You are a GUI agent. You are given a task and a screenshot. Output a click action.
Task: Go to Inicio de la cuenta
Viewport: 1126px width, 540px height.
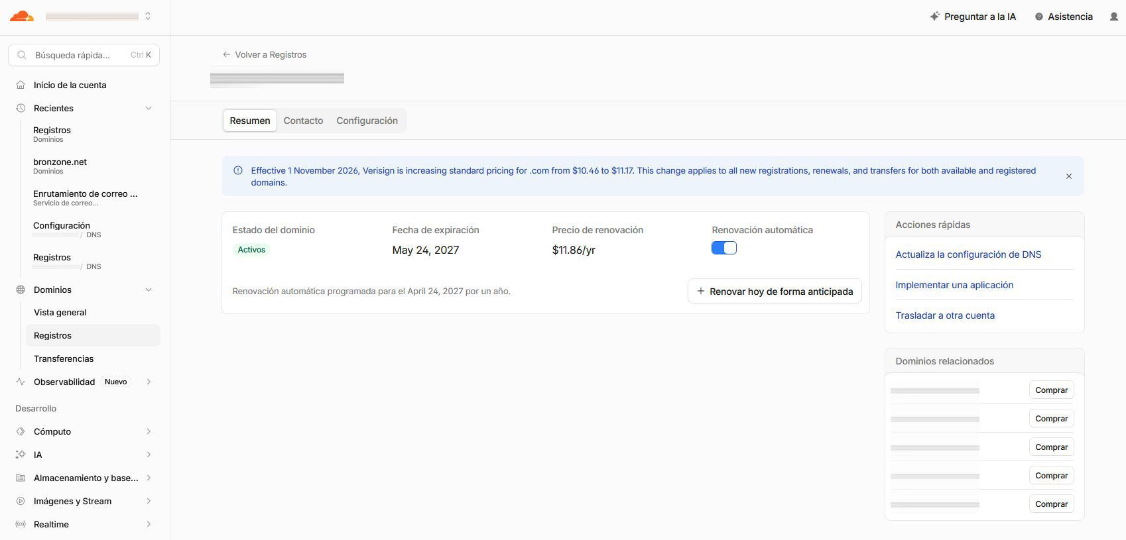[70, 85]
